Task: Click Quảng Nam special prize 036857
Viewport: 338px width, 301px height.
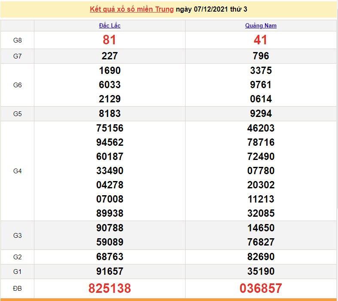Action: [261, 288]
